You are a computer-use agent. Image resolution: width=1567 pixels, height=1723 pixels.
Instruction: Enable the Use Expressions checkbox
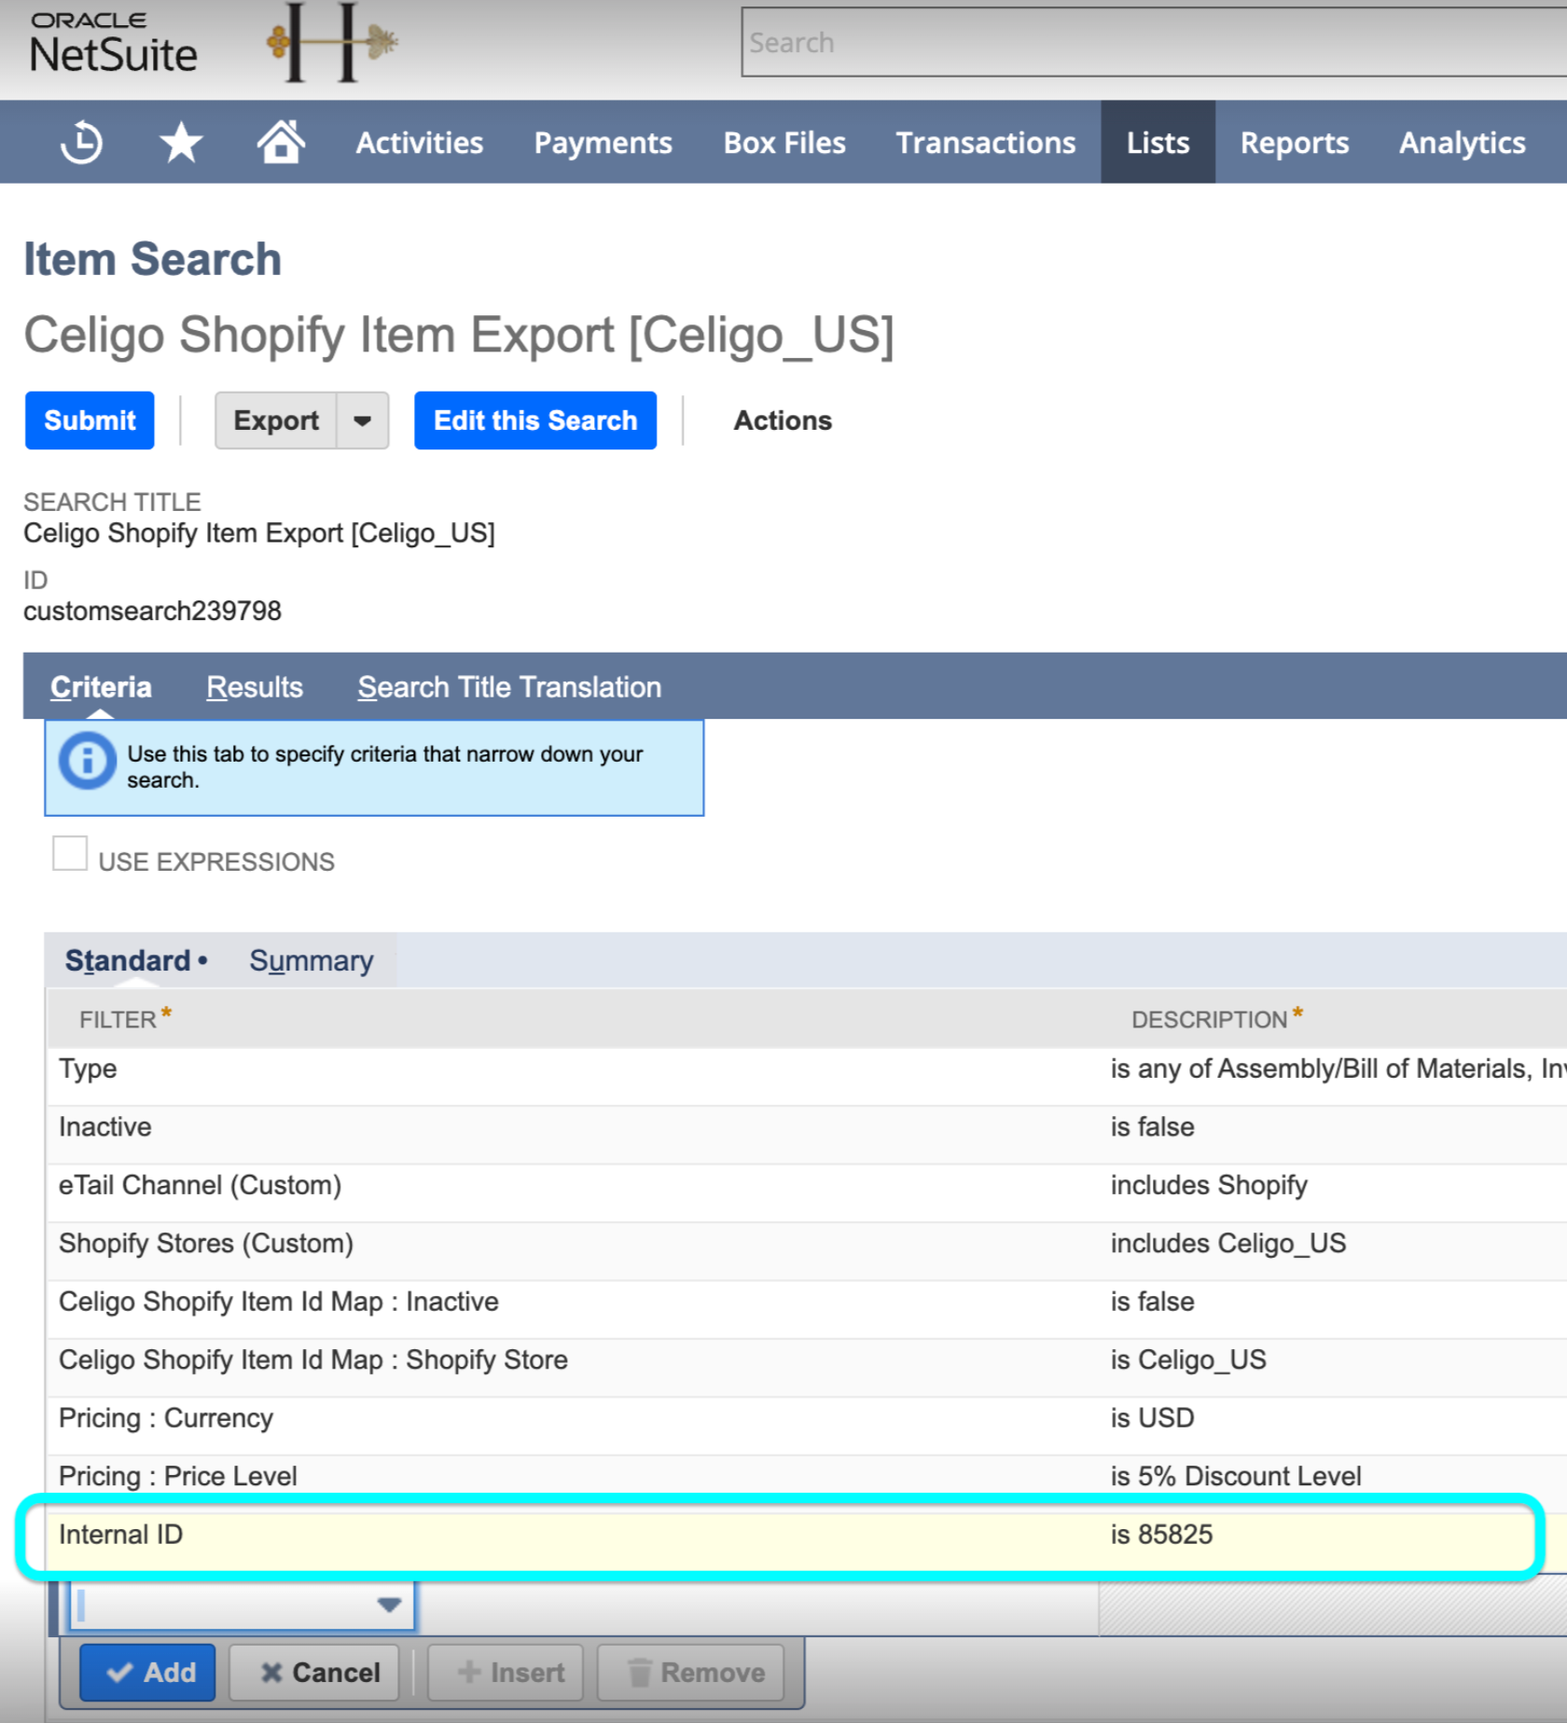70,853
